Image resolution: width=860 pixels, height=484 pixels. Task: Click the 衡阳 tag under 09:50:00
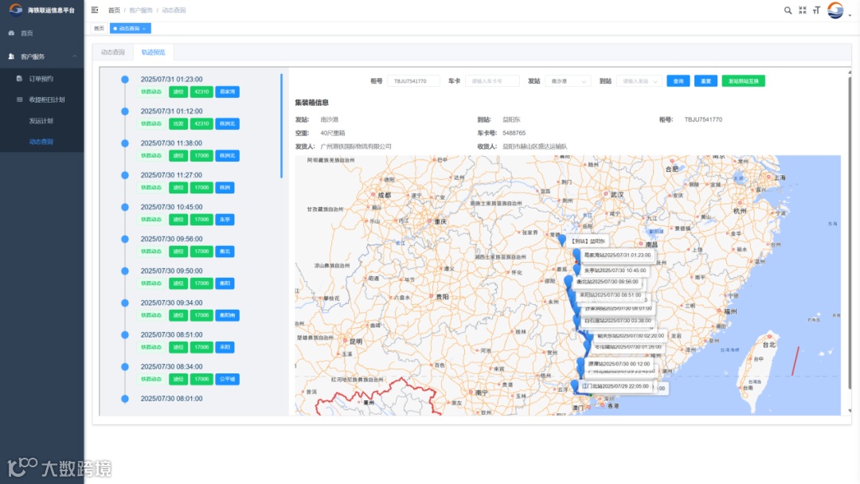pos(225,283)
